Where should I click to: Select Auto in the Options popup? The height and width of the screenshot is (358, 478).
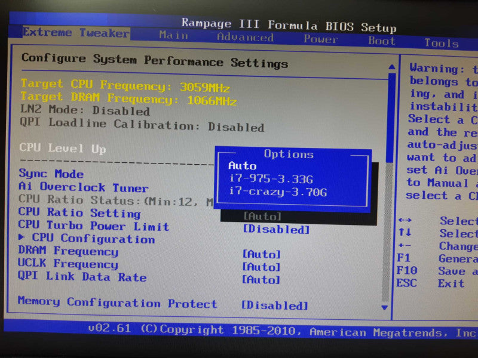pos(243,166)
